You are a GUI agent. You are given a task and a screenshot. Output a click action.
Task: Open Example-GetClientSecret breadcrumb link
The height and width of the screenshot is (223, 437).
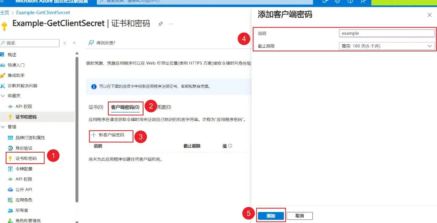43,12
